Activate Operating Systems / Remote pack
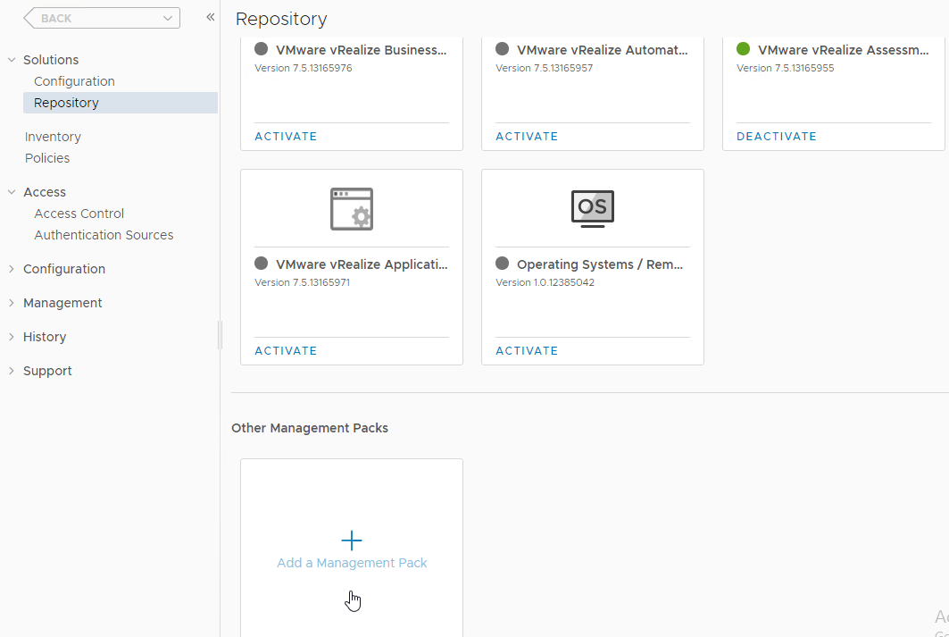 [527, 350]
